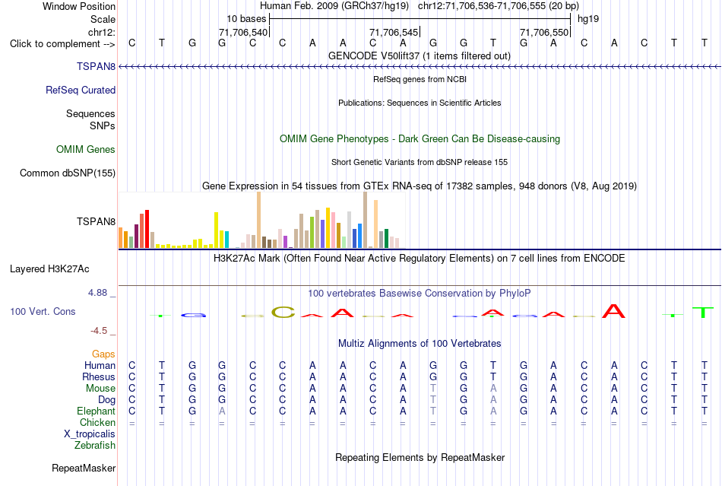722x486 pixels.
Task: Click the bright red GTEx expression bar
Action: click(x=147, y=229)
